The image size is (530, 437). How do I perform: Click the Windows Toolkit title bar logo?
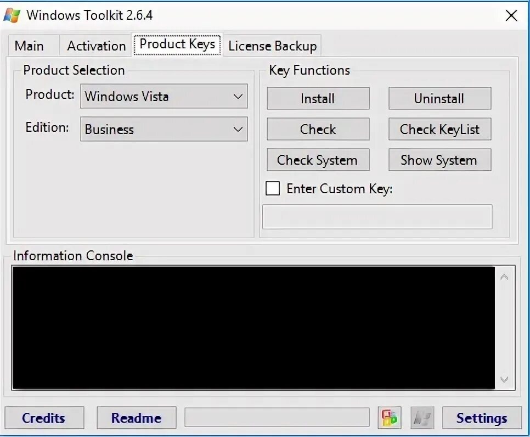point(12,15)
